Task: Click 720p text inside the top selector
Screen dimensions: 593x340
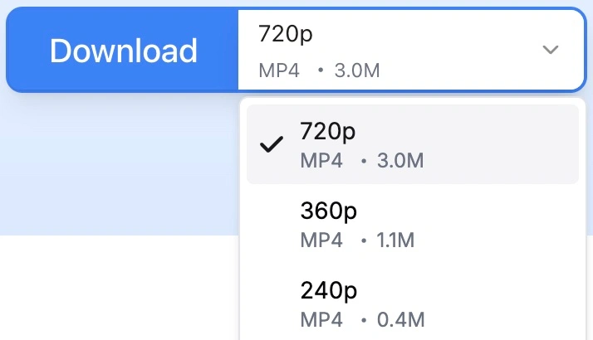Action: pyautogui.click(x=285, y=34)
